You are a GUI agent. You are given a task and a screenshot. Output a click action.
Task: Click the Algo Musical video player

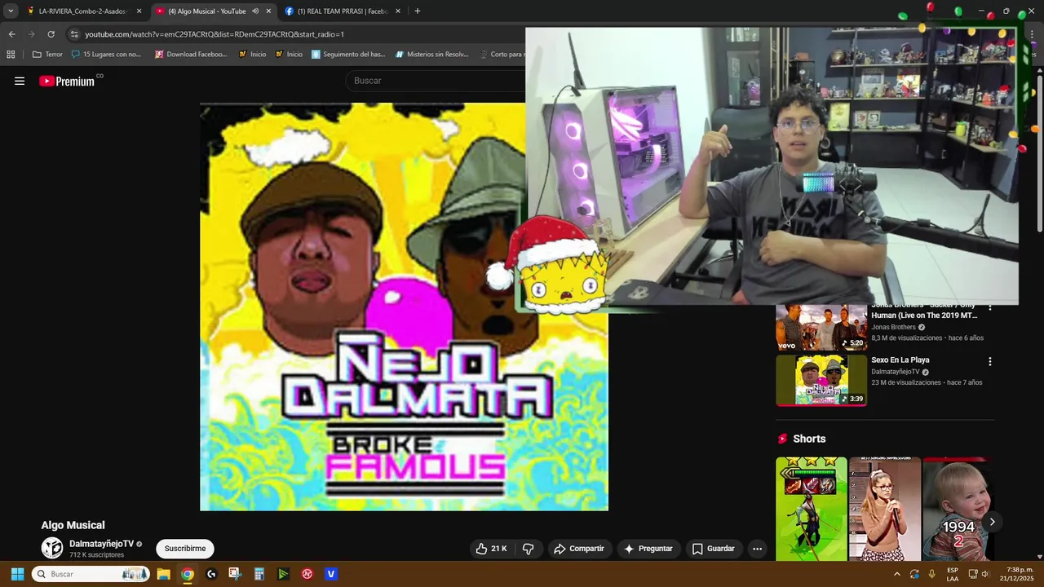[x=404, y=307]
